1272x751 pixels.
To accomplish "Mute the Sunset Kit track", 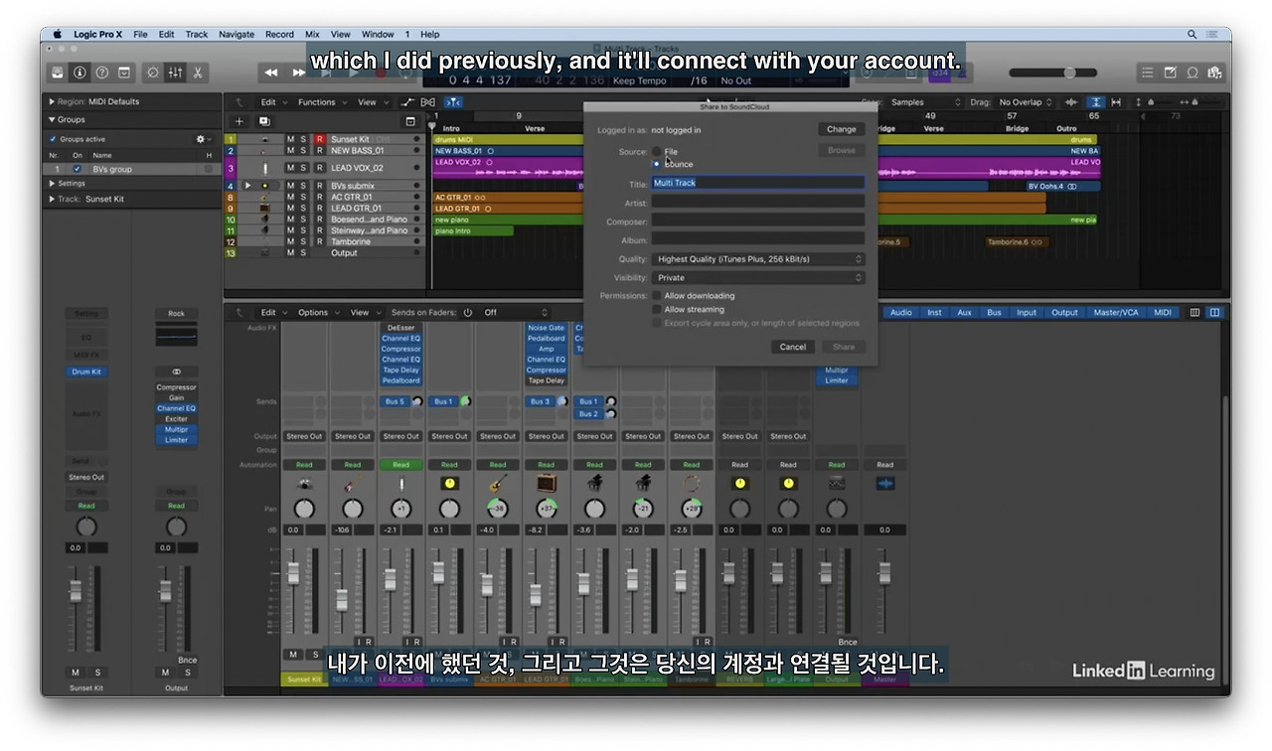I will (x=290, y=140).
